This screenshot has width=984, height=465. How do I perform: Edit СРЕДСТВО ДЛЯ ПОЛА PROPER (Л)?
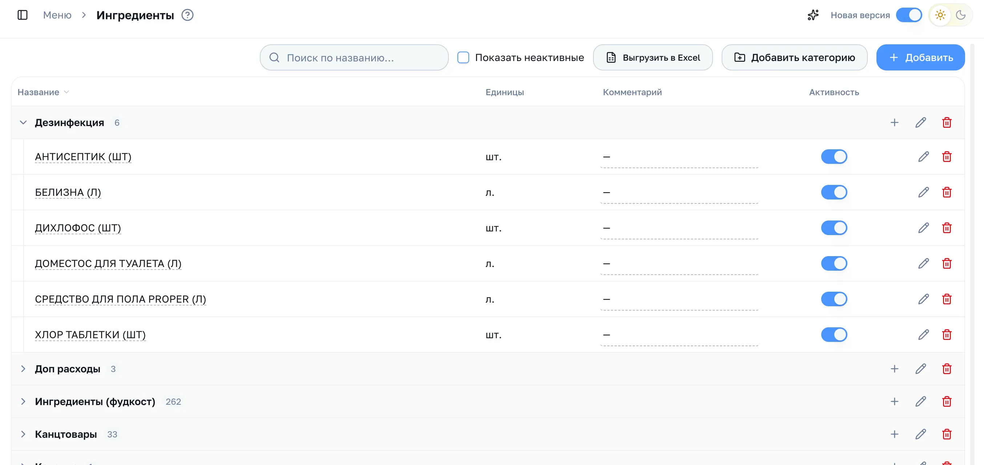point(923,299)
